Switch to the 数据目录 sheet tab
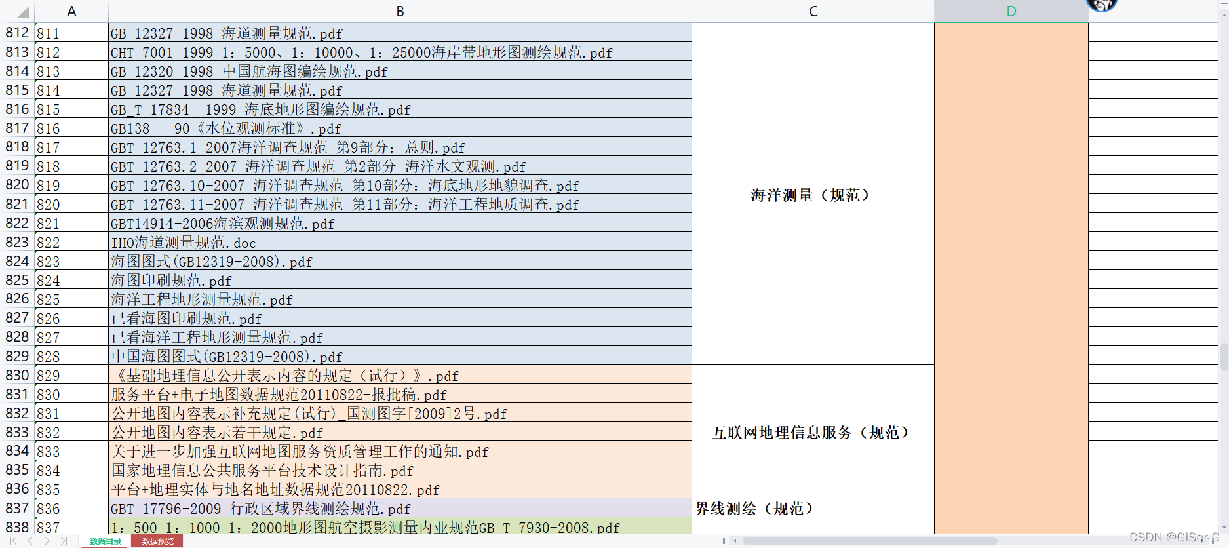Viewport: 1229px width, 548px height. coord(106,541)
